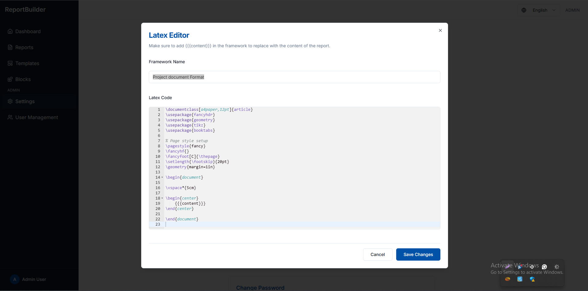This screenshot has height=291, width=588.
Task: Collapse the begin document fold arrow on line 14
Action: [162, 177]
